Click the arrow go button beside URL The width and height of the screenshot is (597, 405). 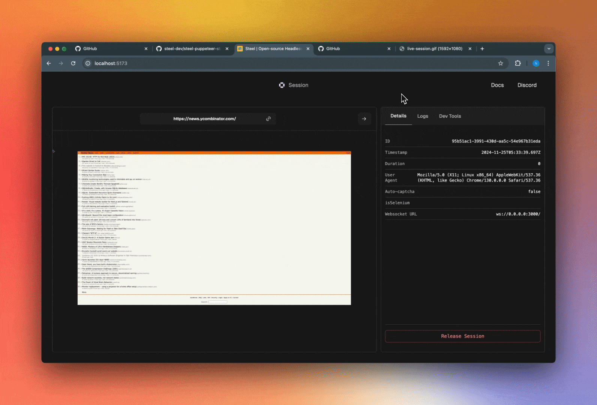click(364, 119)
